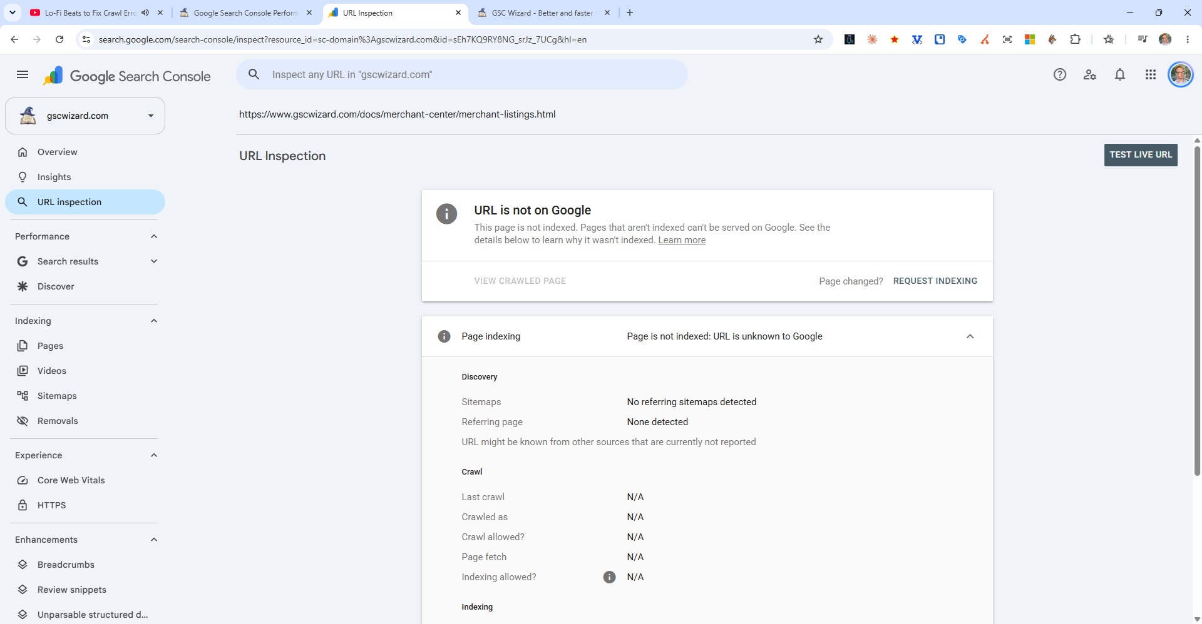This screenshot has height=624, width=1202.
Task: Open the gscwizard.com property selector dropdown
Action: pyautogui.click(x=85, y=116)
